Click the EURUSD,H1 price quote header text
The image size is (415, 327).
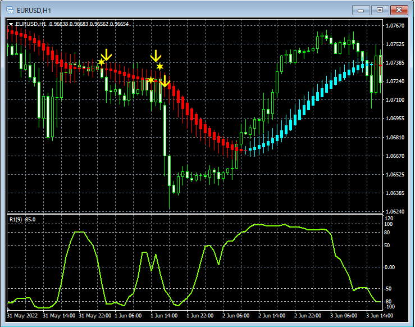point(72,24)
